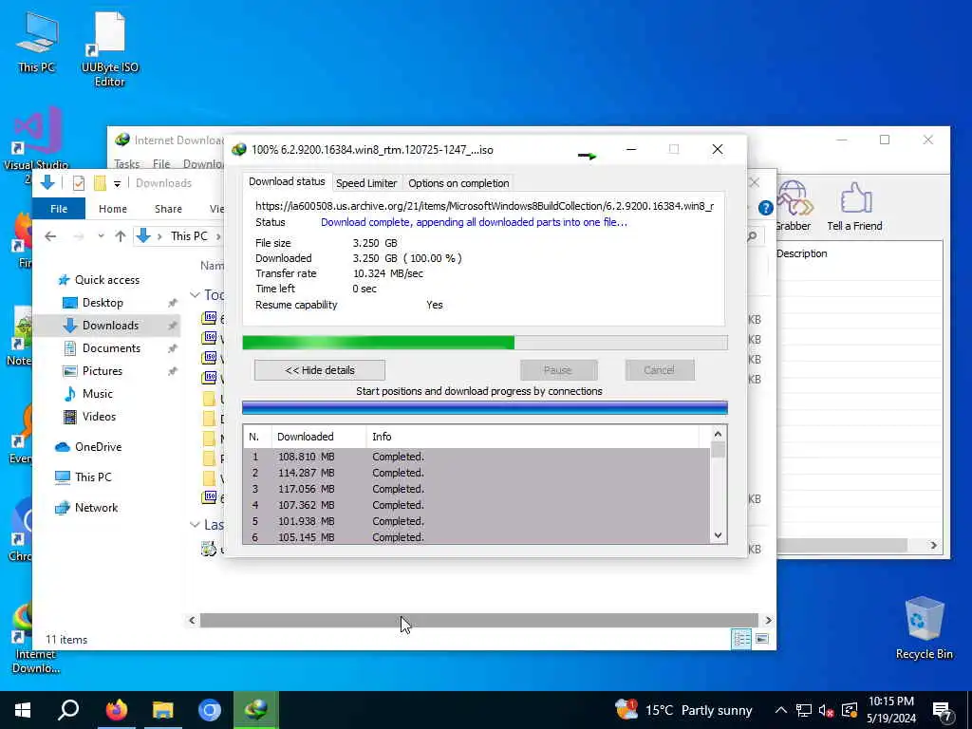Click the Grabber toolbar icon in IDM
Screen dimensions: 972x729
(x=793, y=207)
